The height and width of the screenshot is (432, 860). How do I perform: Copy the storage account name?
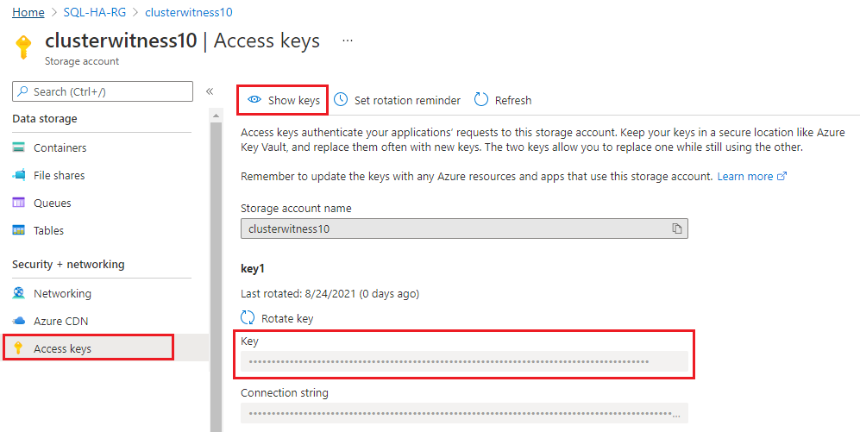coord(677,229)
